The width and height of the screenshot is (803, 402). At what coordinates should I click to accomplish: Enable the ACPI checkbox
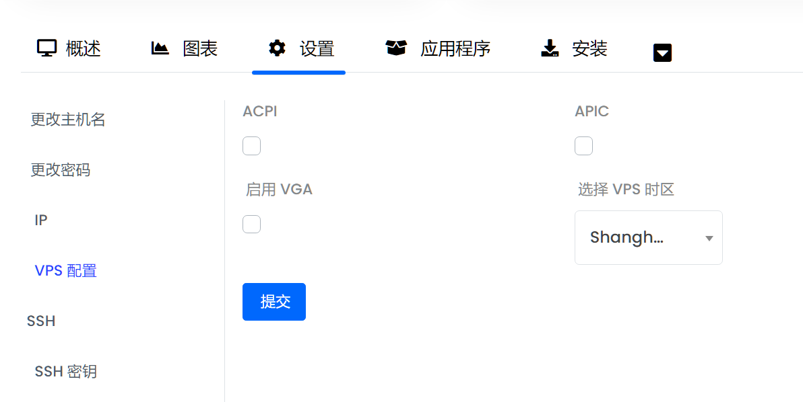[x=251, y=146]
